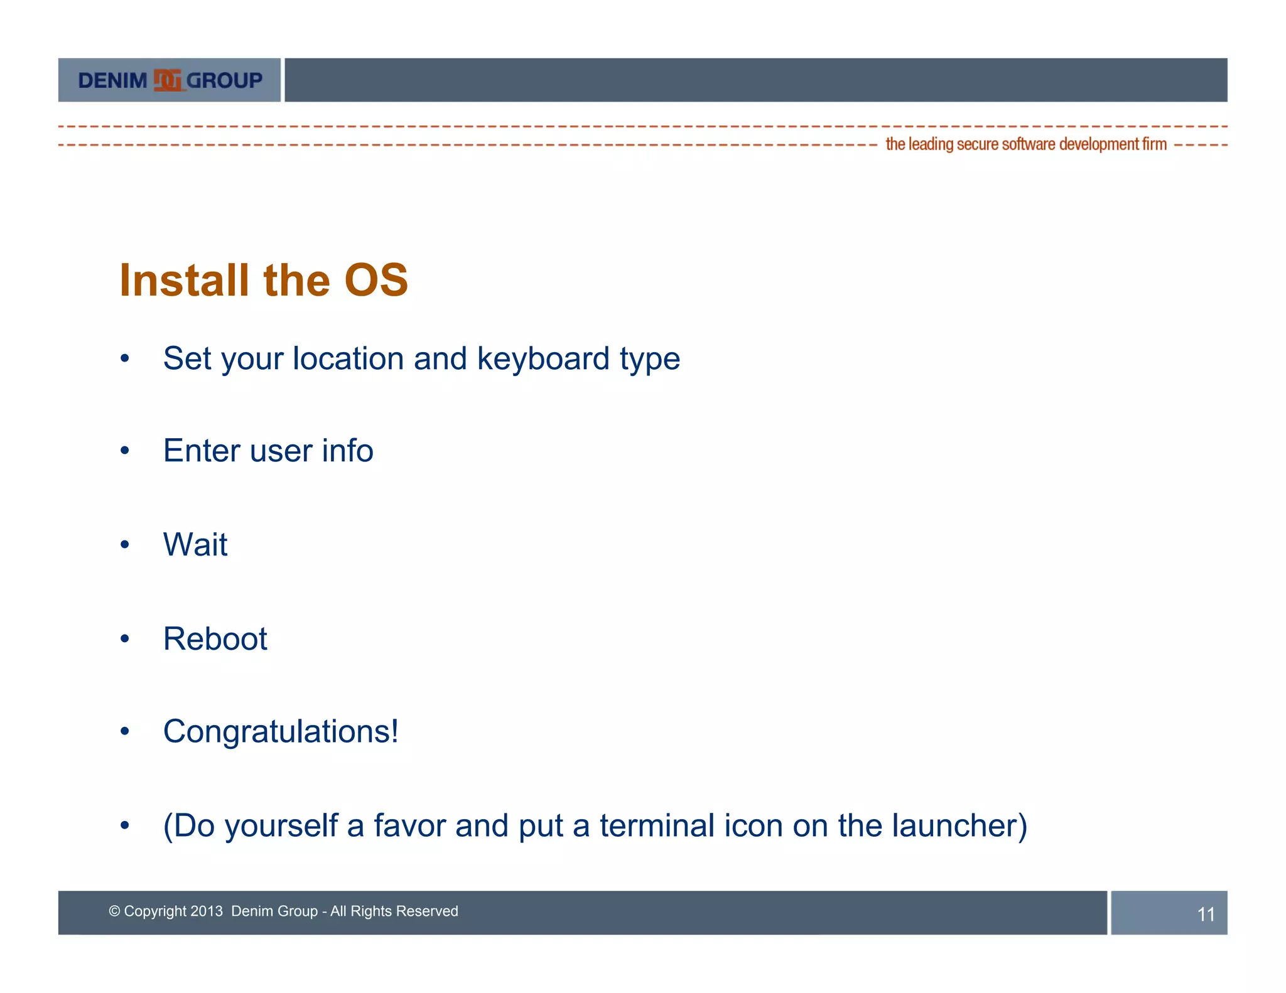Click the leading secure software firm tagline
Image resolution: width=1286 pixels, height=993 pixels.
(1025, 144)
